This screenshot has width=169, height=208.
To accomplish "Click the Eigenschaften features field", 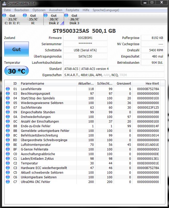I will (114, 75).
